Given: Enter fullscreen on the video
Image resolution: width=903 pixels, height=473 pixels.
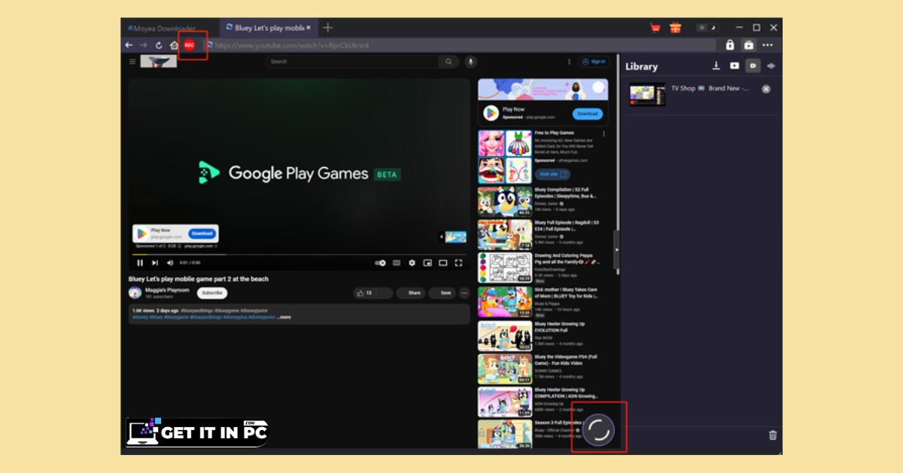Looking at the screenshot, I should coord(458,263).
